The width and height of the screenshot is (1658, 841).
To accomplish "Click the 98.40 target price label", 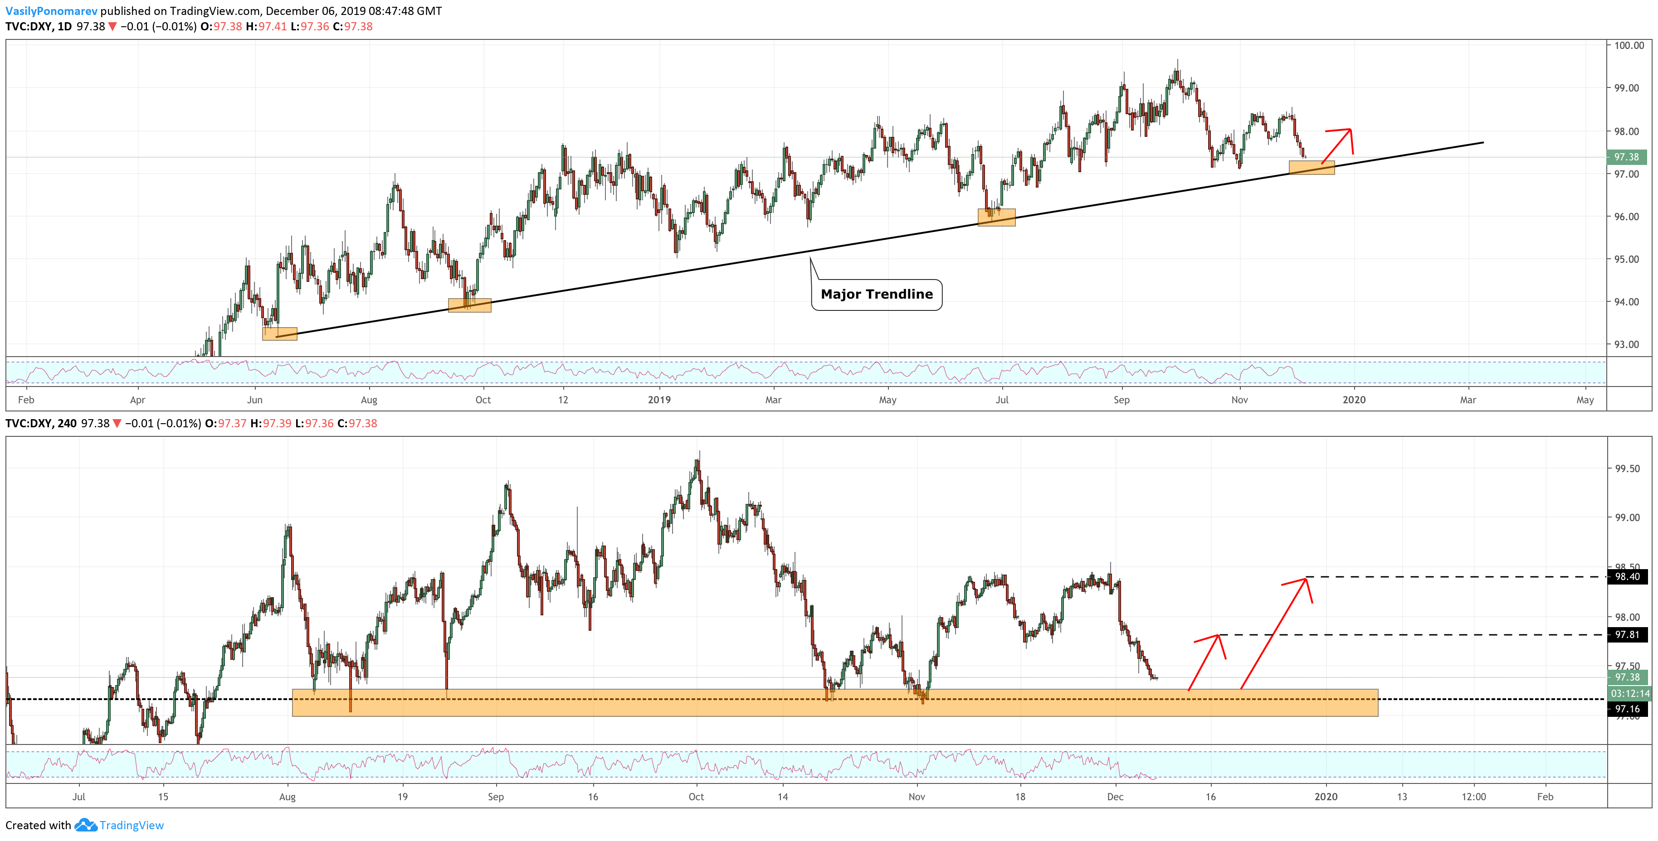I will tap(1627, 577).
